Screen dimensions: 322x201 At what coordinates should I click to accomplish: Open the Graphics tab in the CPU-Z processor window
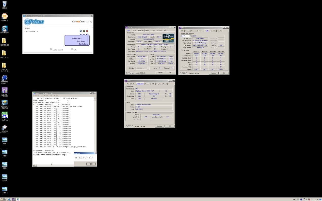(x=159, y=30)
